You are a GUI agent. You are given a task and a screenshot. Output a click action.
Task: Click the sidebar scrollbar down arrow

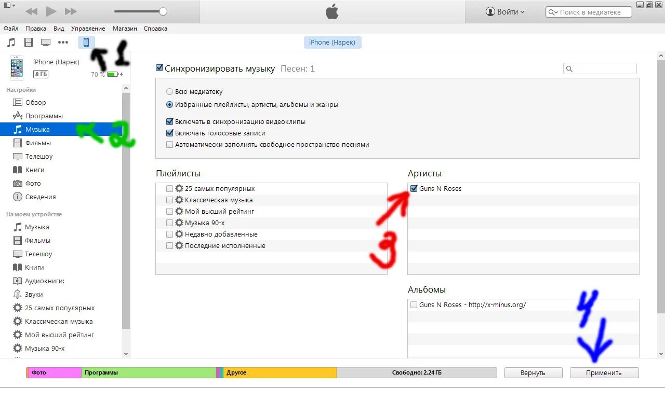click(x=126, y=354)
